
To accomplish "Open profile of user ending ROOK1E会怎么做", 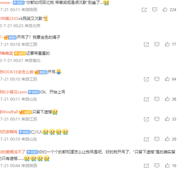I will pyautogui.click(x=17, y=72).
